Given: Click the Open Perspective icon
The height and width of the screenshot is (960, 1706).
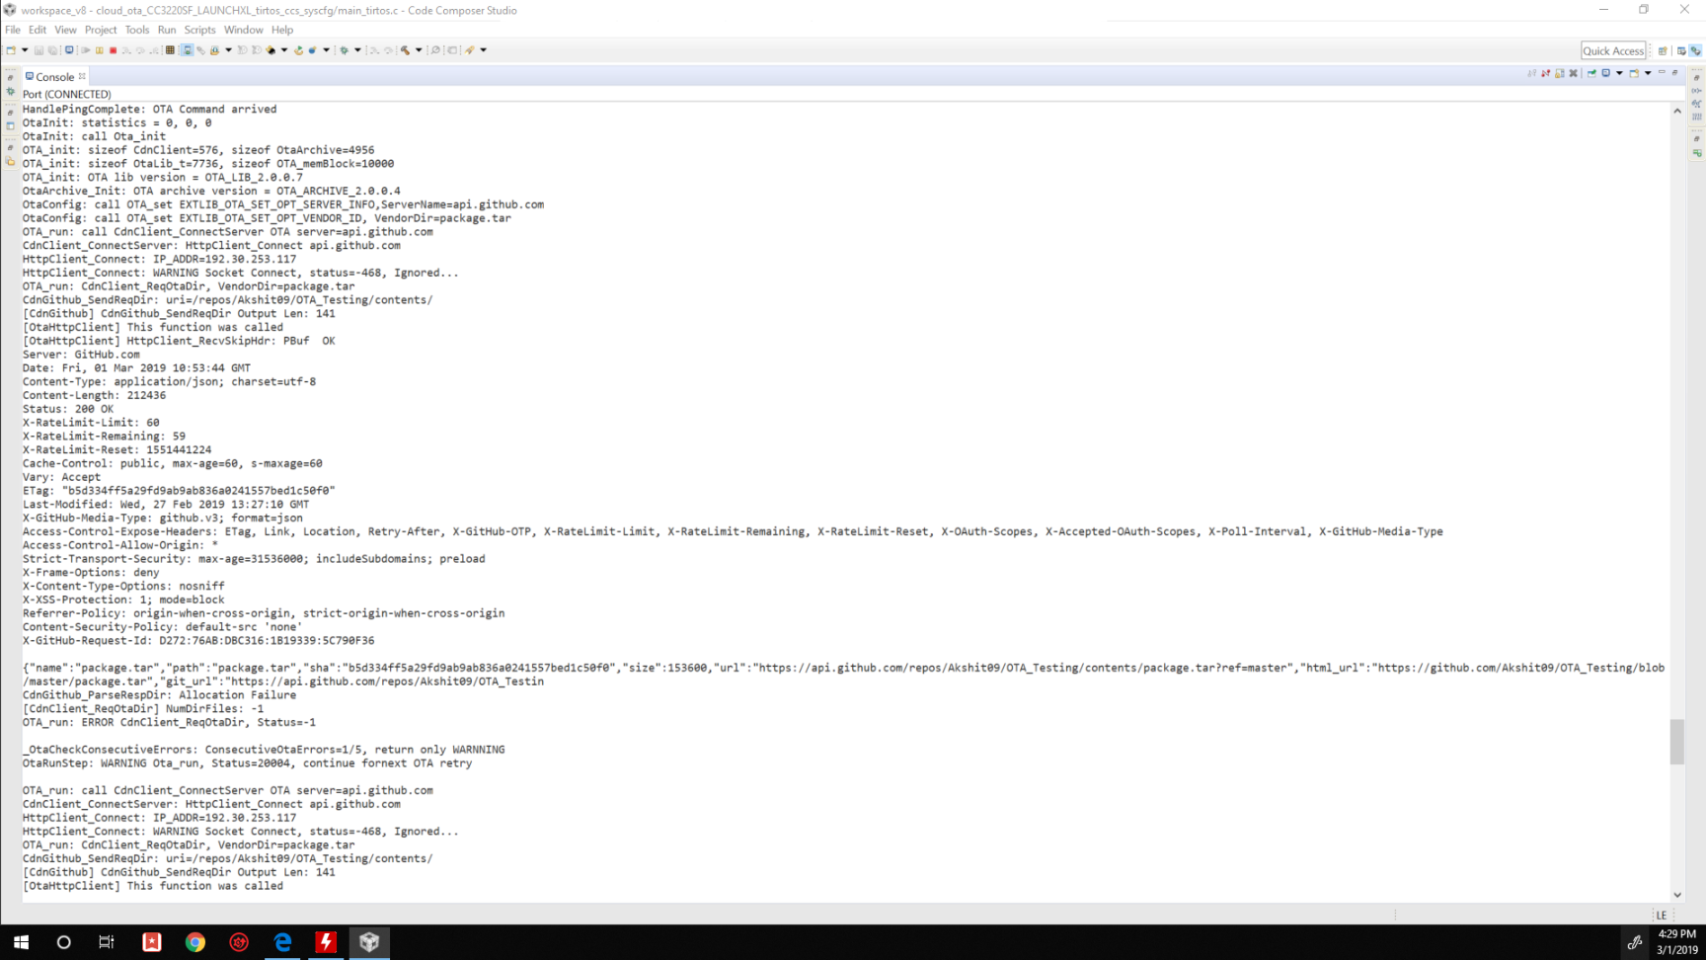Looking at the screenshot, I should coord(1663,51).
